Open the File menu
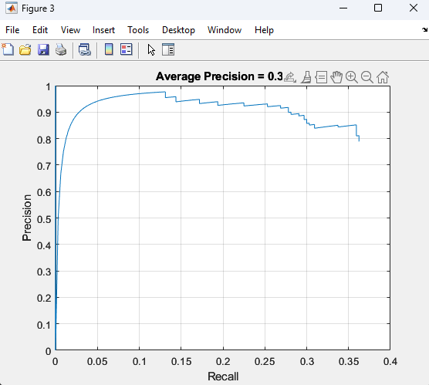This screenshot has height=385, width=429. pyautogui.click(x=12, y=30)
